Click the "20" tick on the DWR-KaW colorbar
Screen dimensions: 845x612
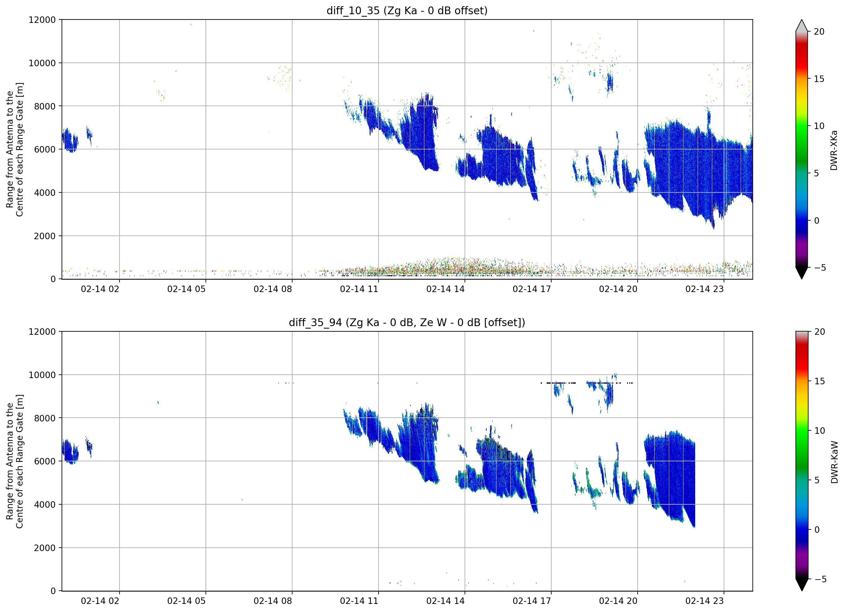[819, 331]
